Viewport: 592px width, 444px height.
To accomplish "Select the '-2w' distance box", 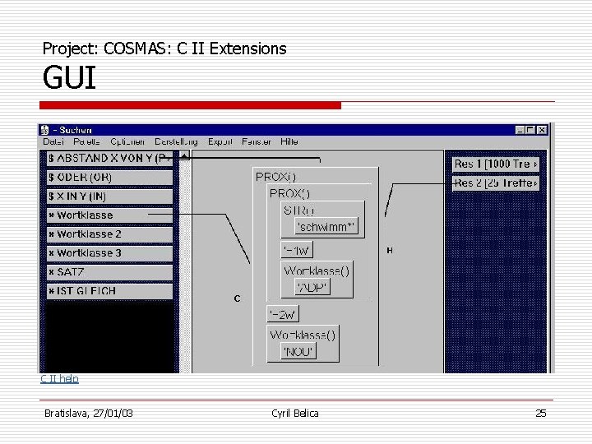I will [x=283, y=314].
